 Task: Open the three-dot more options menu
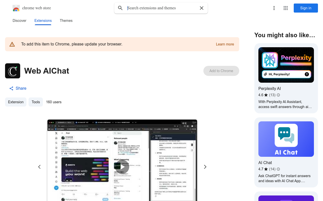(x=274, y=8)
